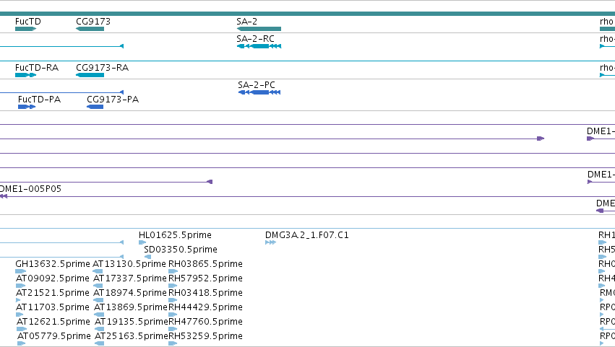The height and width of the screenshot is (347, 615).
Task: Click the AT13869.5prime label
Action: [x=131, y=307]
